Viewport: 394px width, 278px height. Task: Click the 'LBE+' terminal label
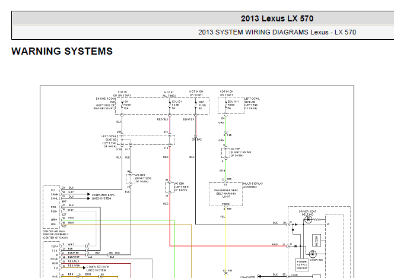[x=54, y=220]
